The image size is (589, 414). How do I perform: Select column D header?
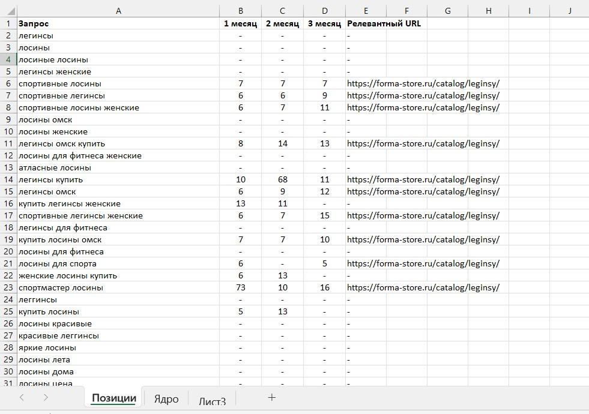point(325,11)
